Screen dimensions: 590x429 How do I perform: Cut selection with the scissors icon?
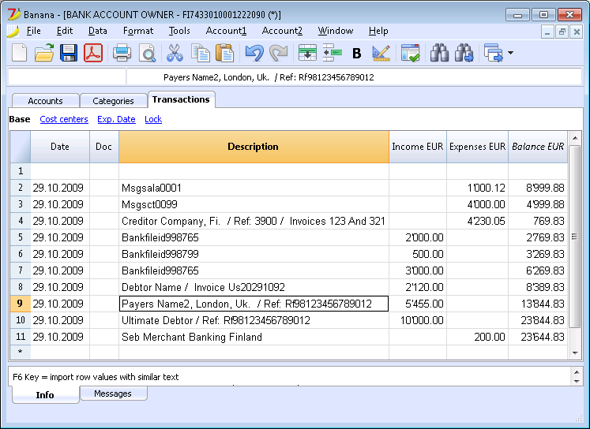pyautogui.click(x=175, y=53)
